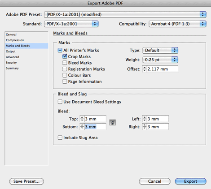Click the Right bleed stepper arrows

tap(145, 127)
